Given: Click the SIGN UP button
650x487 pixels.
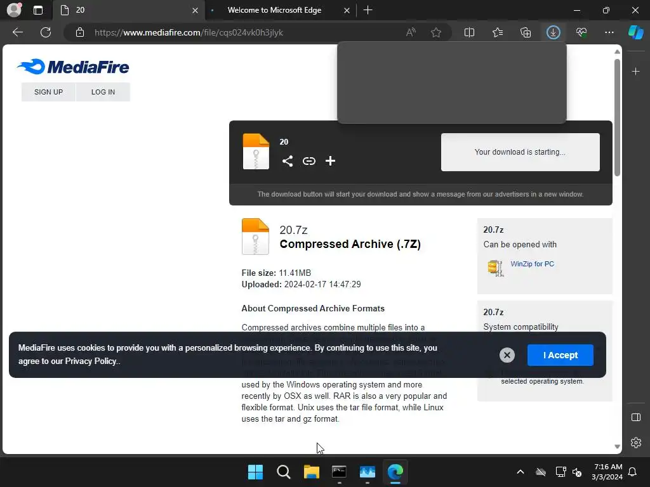Looking at the screenshot, I should pyautogui.click(x=48, y=92).
